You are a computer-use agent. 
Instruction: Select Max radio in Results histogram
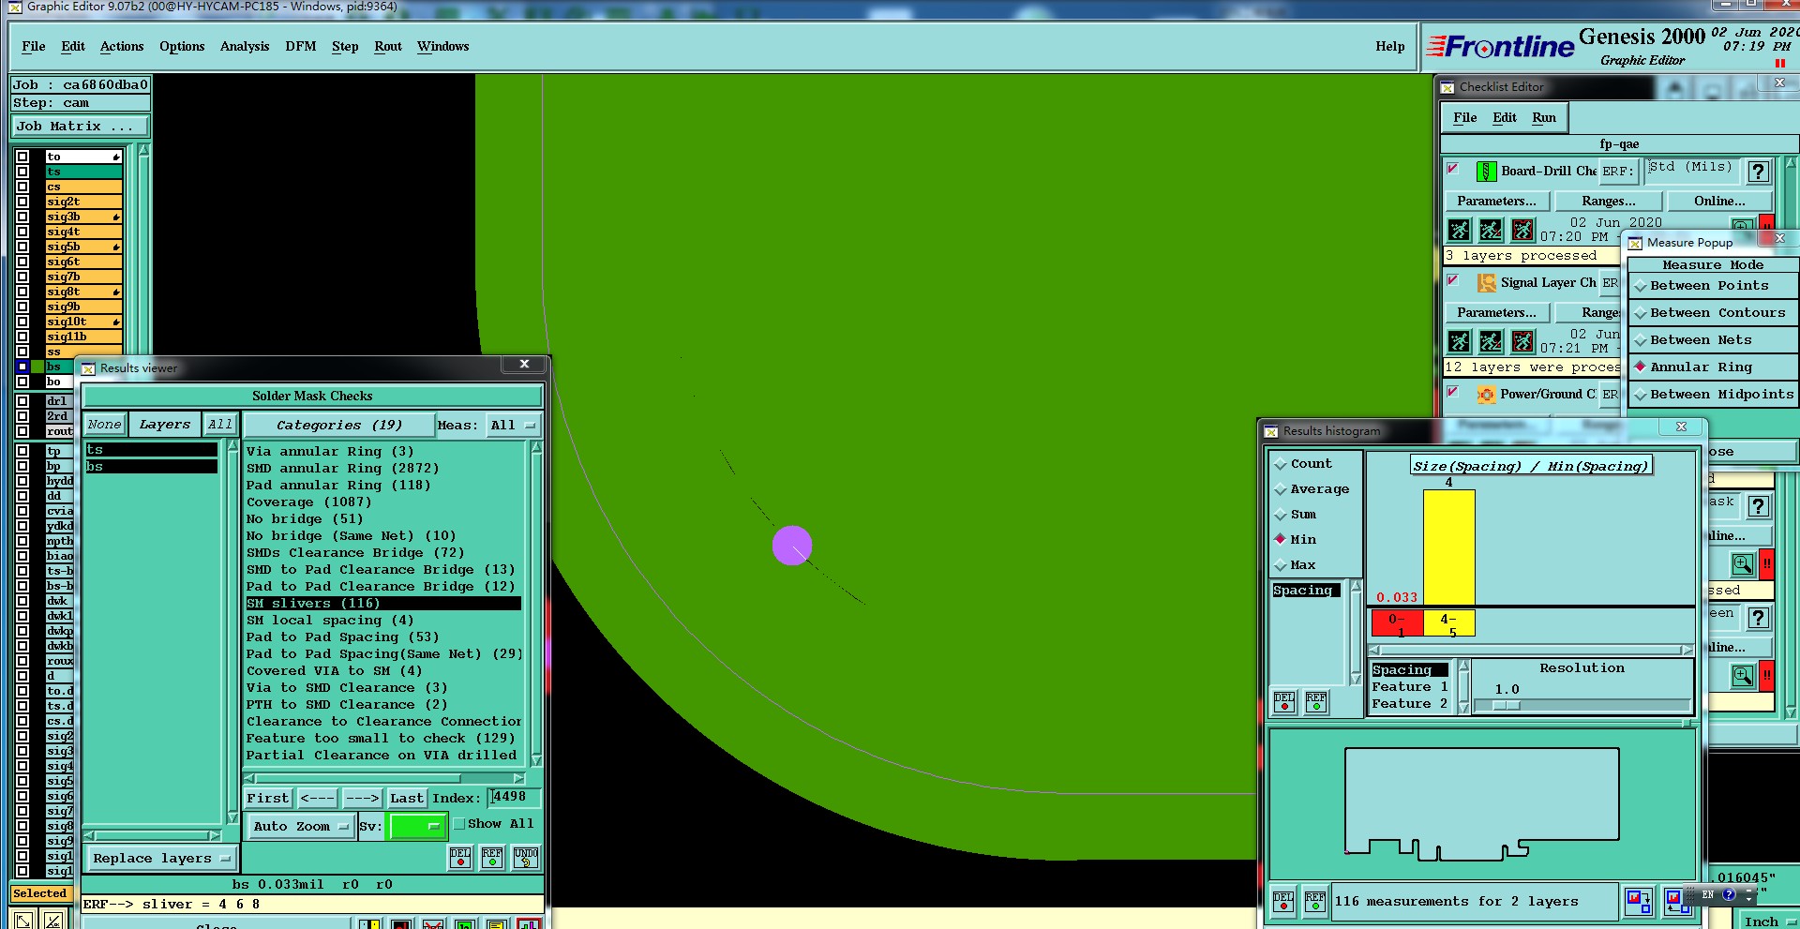click(1280, 565)
